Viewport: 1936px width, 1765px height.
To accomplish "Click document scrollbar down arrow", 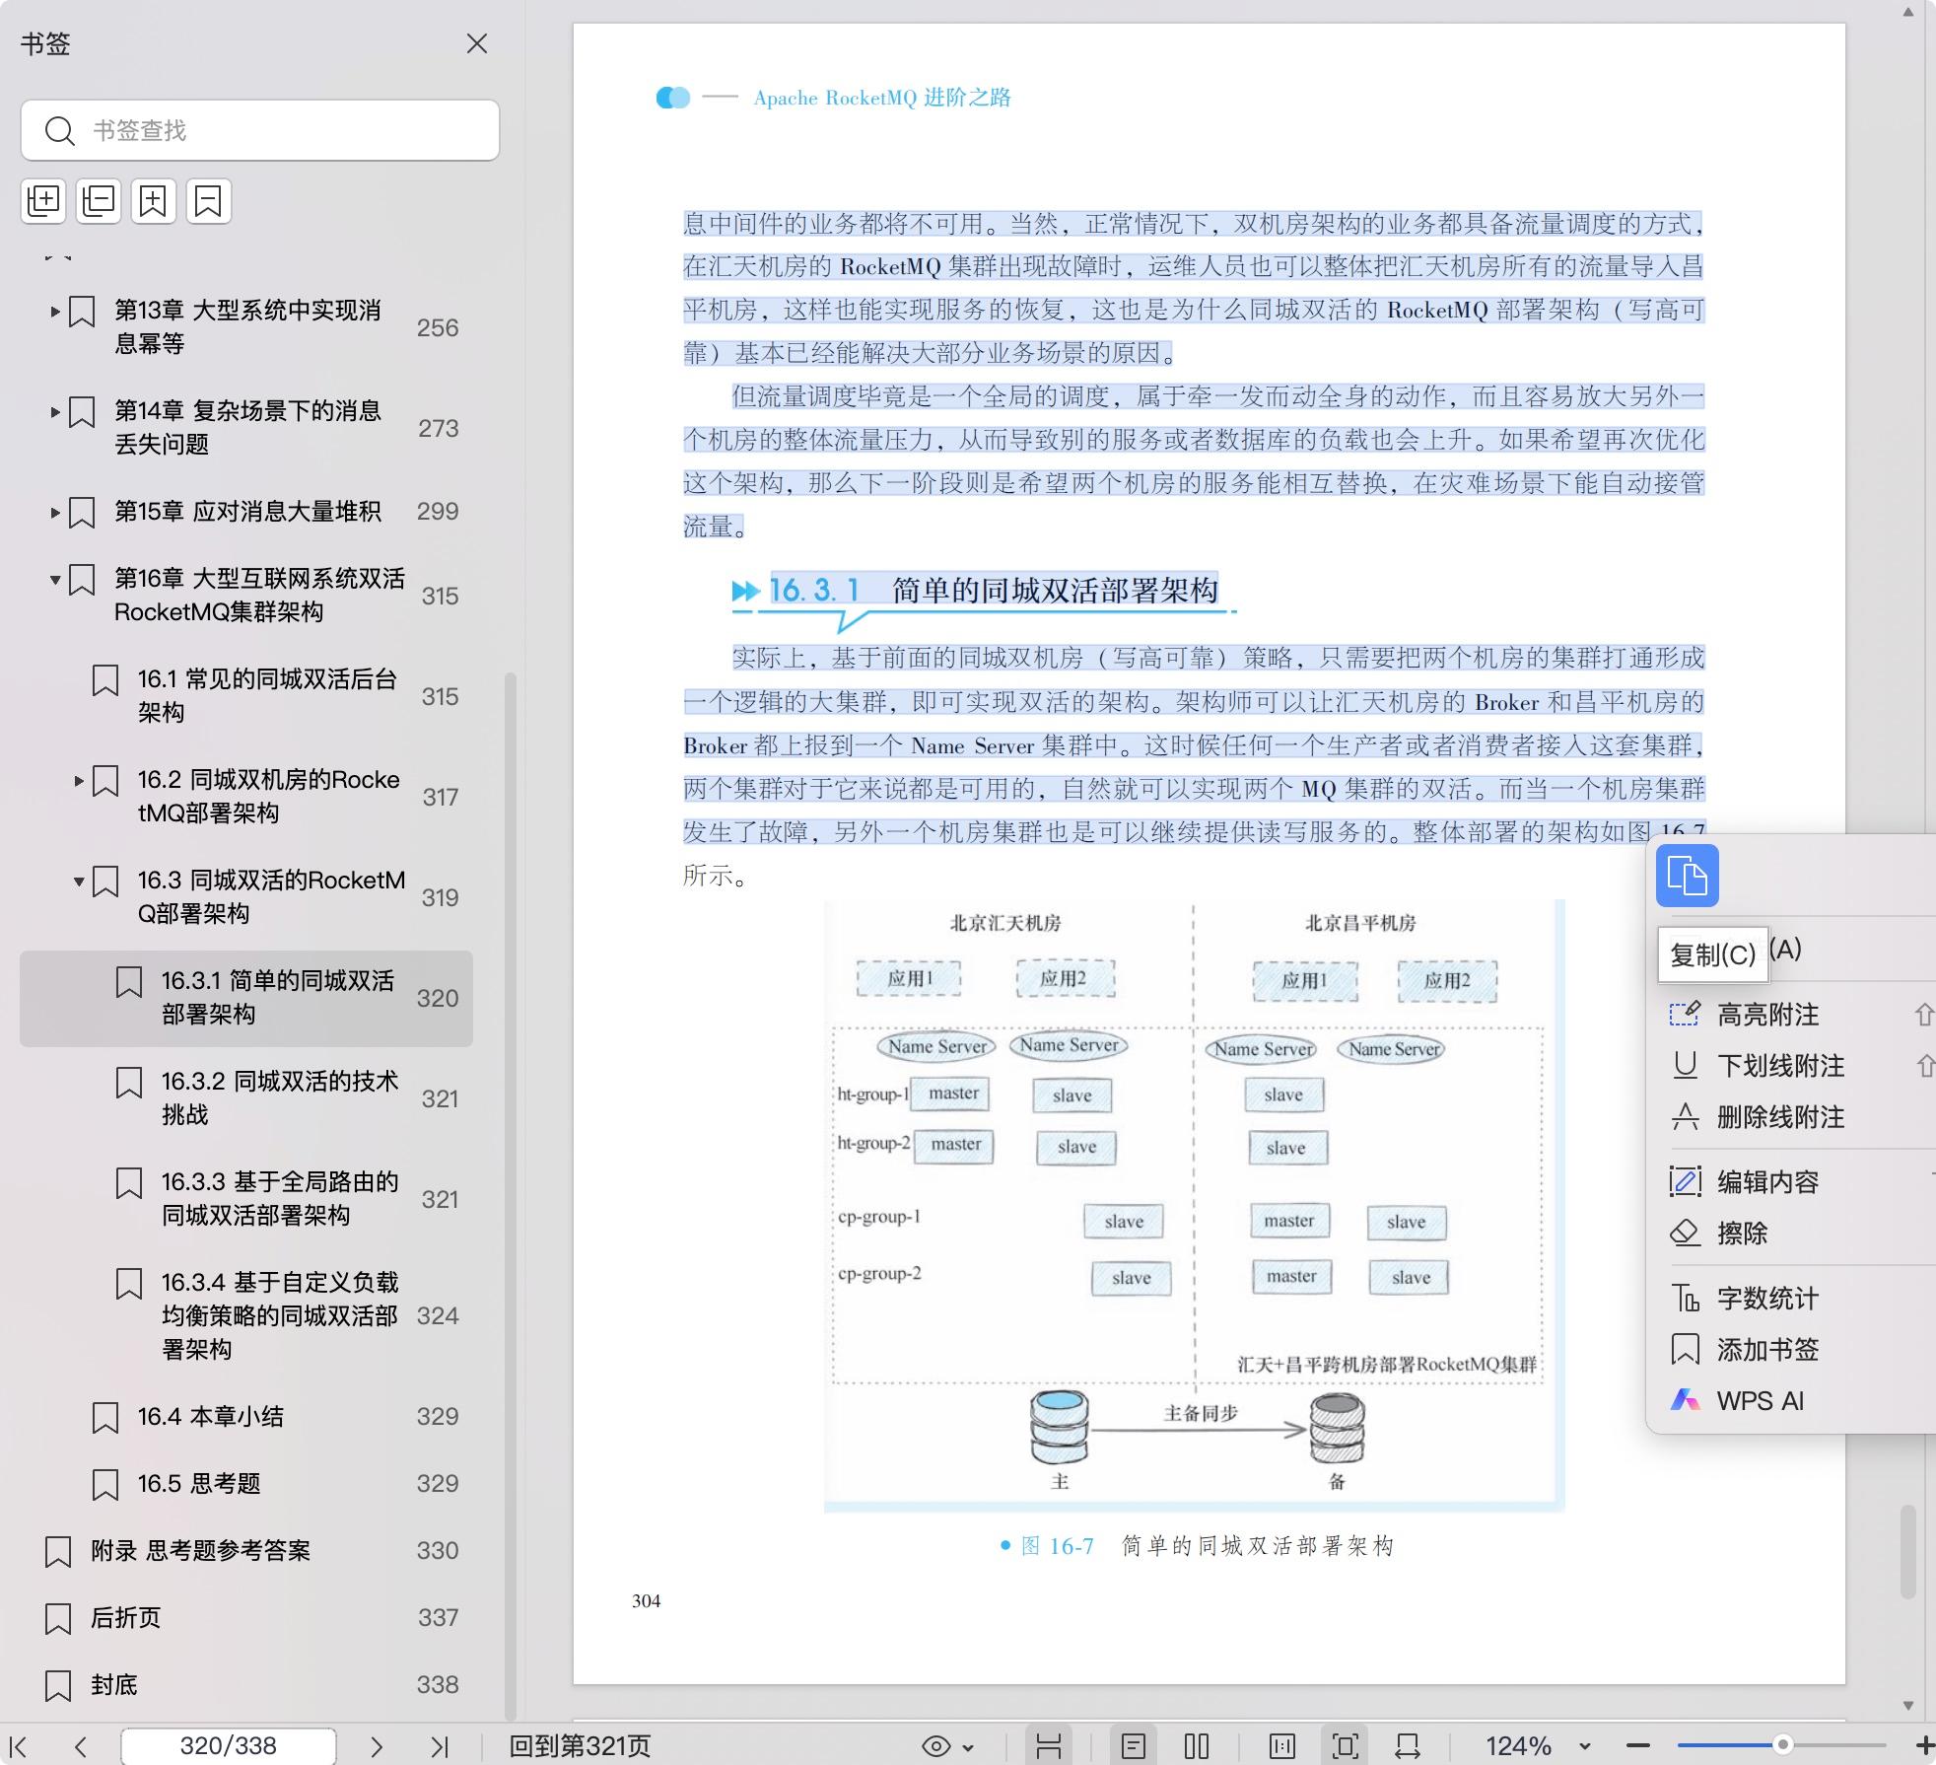I will pos(1908,1705).
